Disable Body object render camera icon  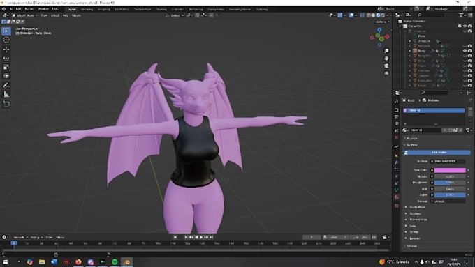click(x=470, y=51)
